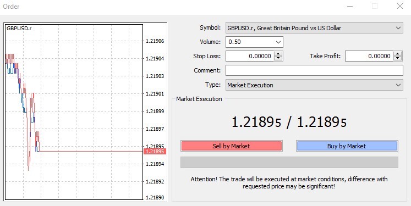Click Sell by Market button
The image size is (411, 206).
coord(231,146)
